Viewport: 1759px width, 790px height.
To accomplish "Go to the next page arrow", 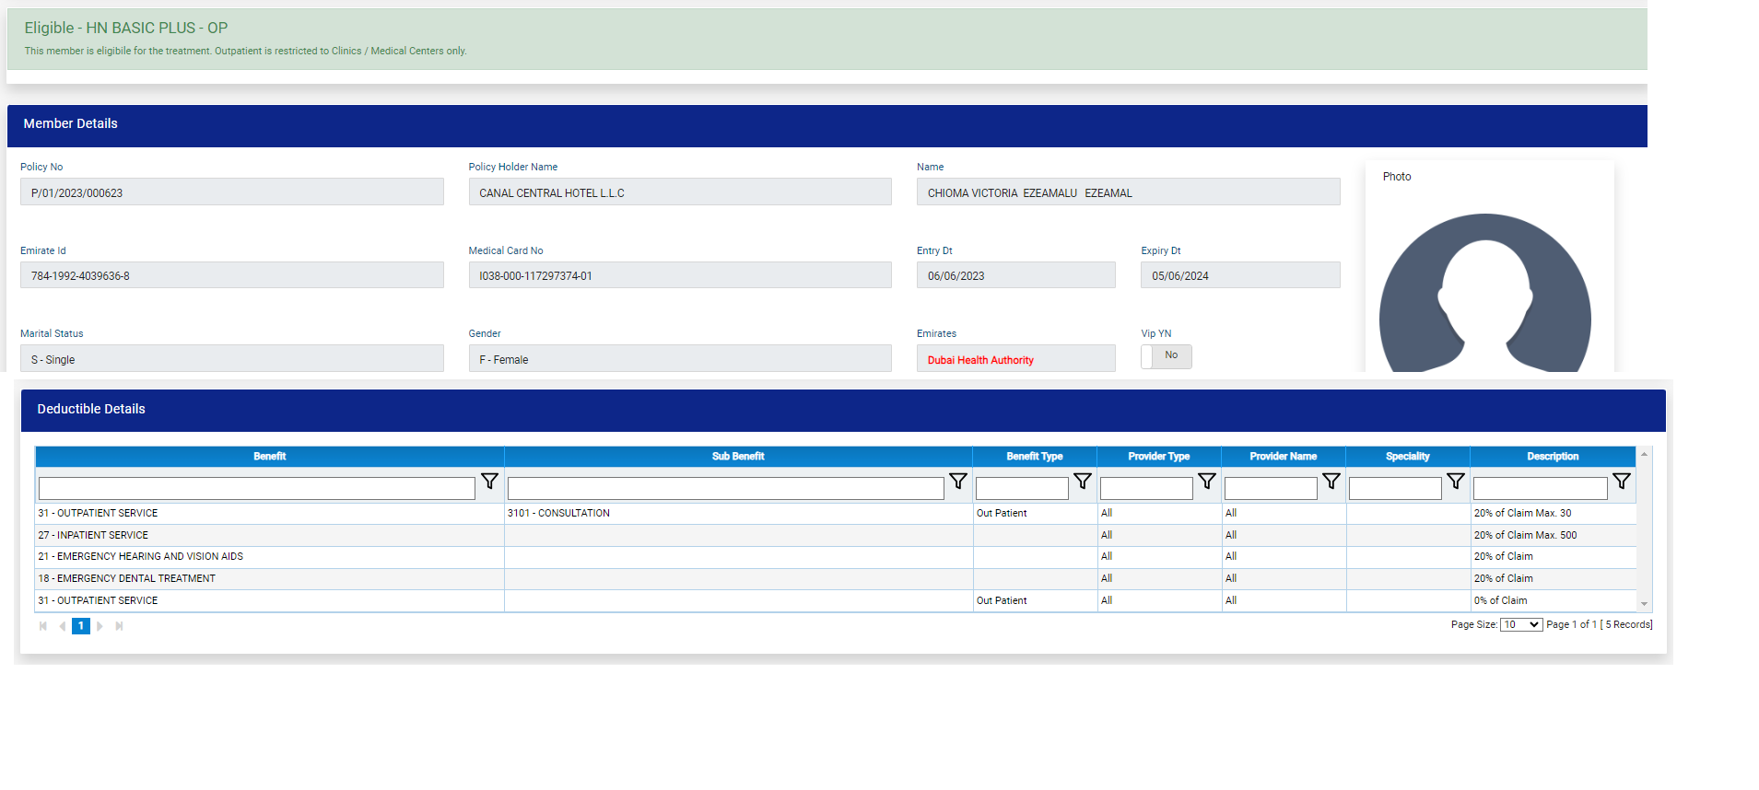I will (100, 626).
